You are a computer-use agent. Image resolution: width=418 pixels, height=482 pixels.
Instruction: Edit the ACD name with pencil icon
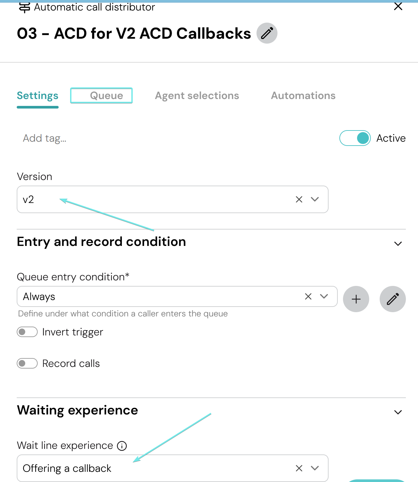point(267,33)
